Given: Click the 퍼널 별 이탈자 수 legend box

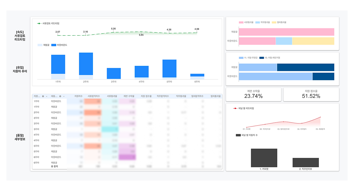Looking at the screenshot, I should pos(238,135).
